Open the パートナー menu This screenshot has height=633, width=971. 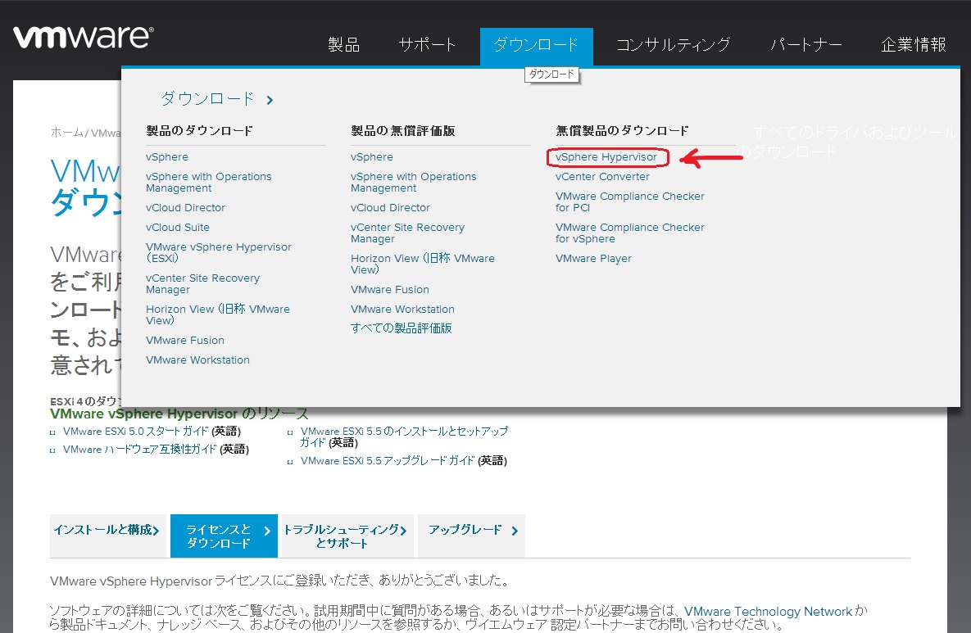[805, 44]
